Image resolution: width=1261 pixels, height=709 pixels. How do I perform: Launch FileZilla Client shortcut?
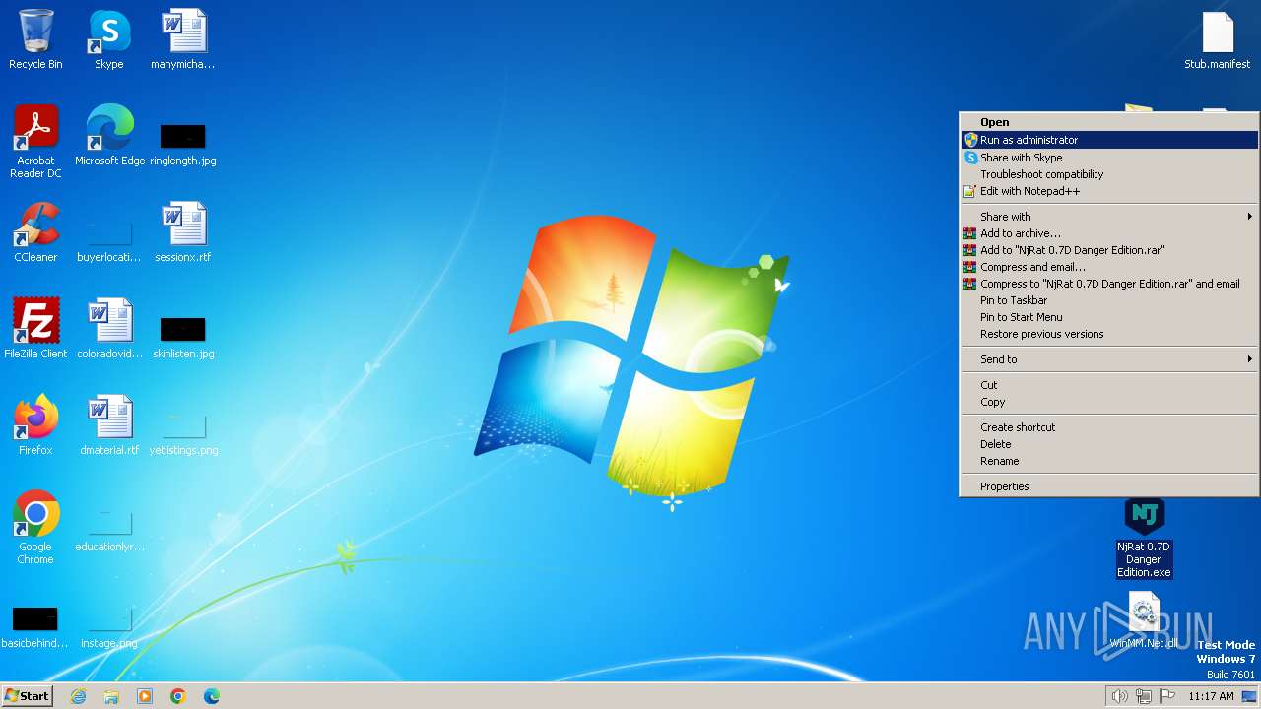pyautogui.click(x=35, y=329)
